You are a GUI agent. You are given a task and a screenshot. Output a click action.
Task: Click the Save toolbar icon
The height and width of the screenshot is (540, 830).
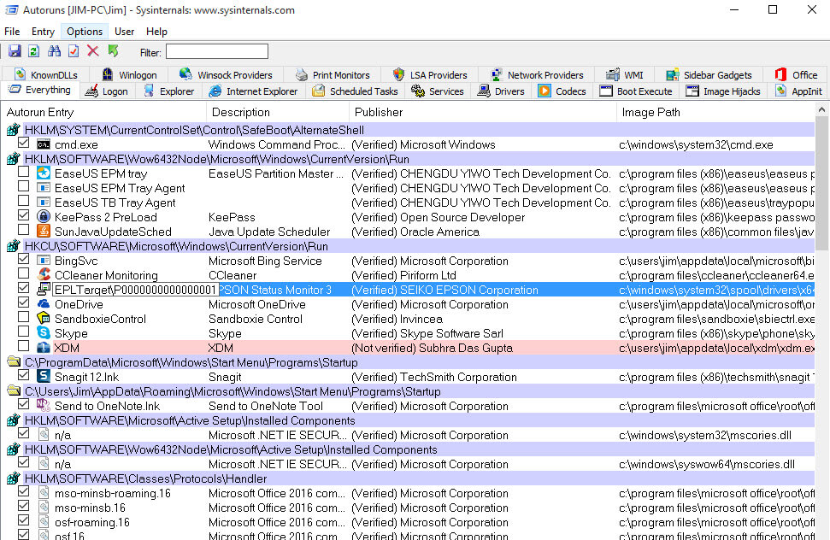point(15,51)
